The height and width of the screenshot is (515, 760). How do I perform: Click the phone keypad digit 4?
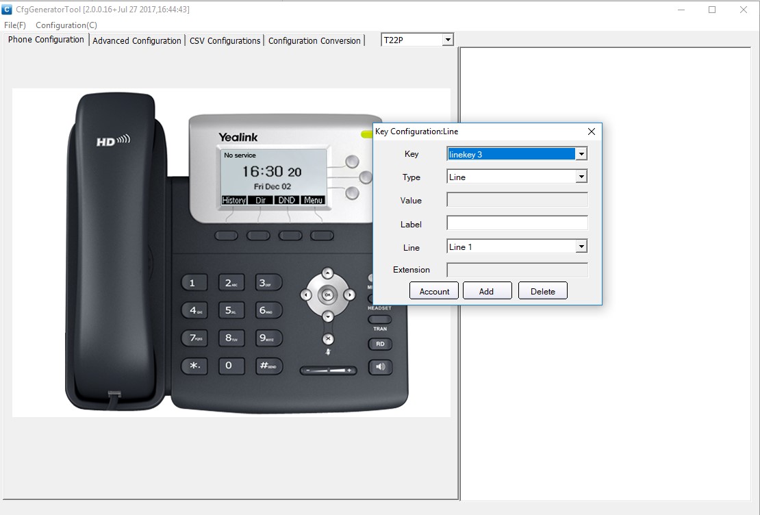click(194, 310)
